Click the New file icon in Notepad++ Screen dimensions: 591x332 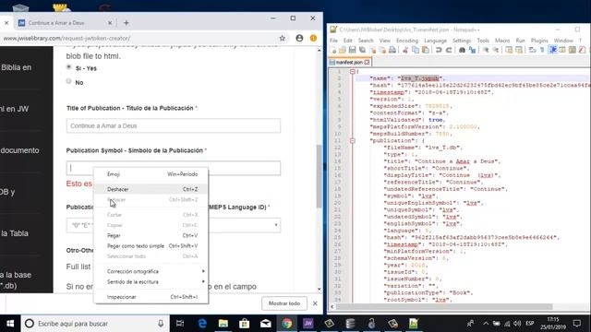point(333,50)
